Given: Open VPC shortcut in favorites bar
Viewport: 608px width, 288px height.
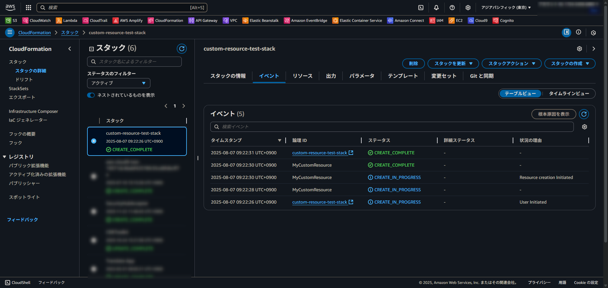Looking at the screenshot, I should point(230,21).
